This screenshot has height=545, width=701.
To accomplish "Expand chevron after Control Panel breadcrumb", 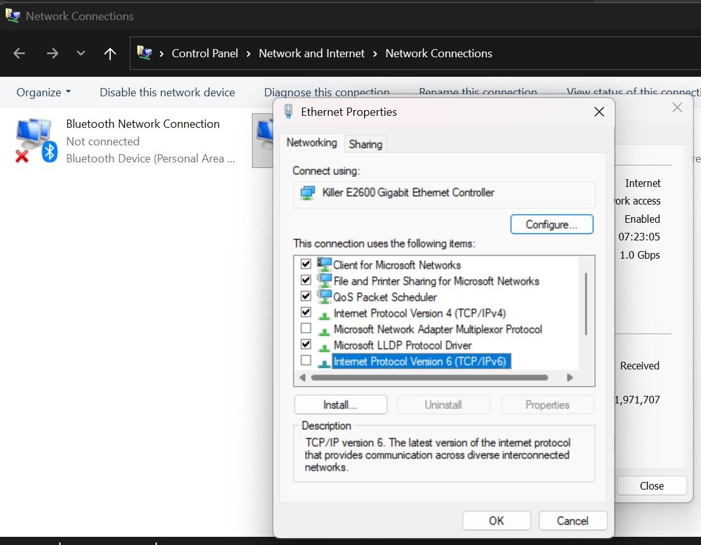I will pos(249,54).
